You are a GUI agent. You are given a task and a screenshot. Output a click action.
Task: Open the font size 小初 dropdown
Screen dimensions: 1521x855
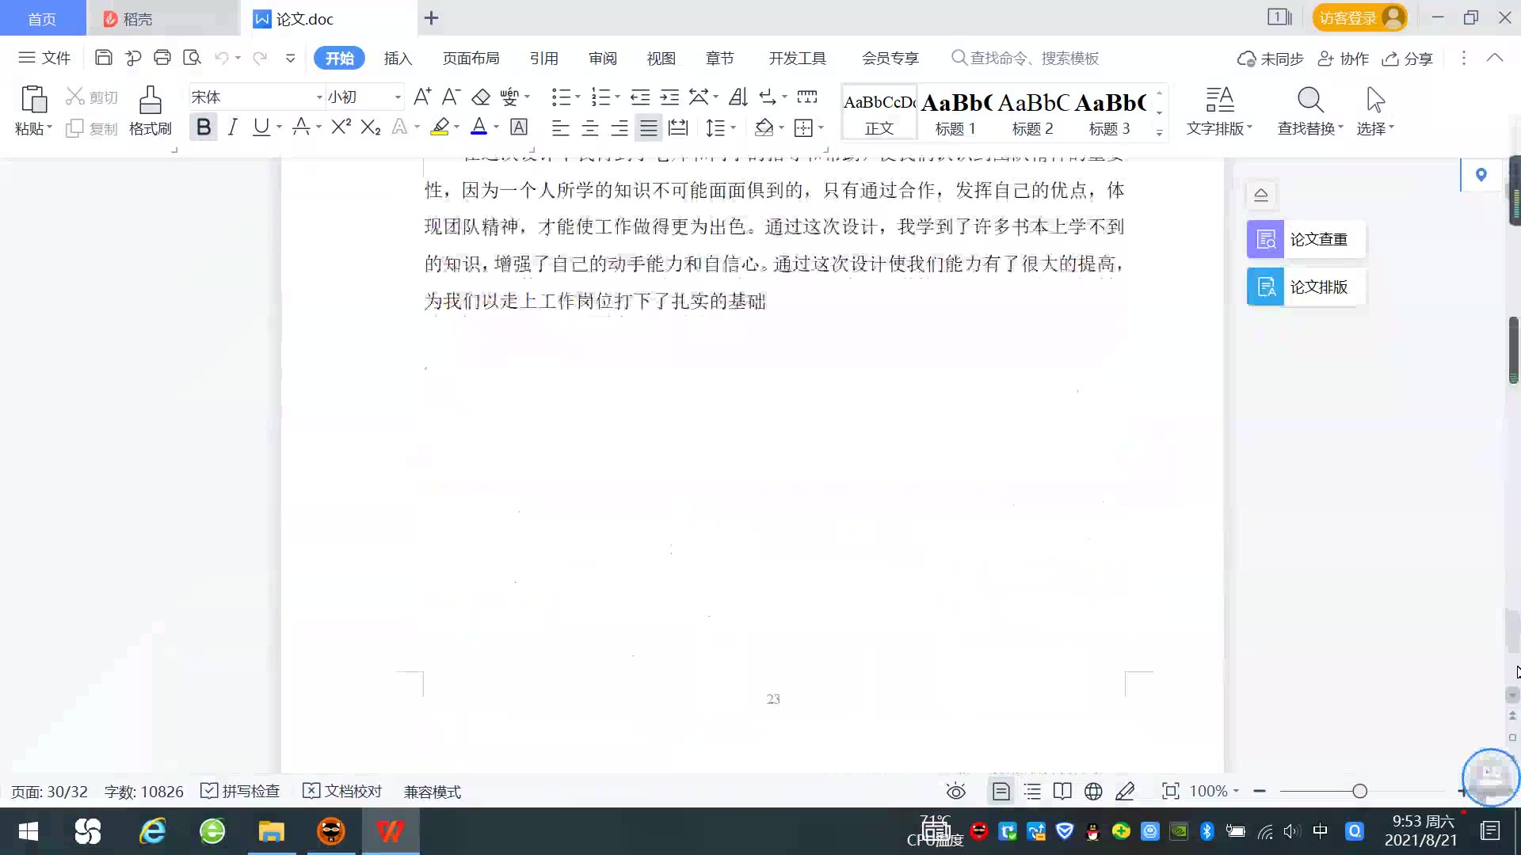[x=398, y=97]
